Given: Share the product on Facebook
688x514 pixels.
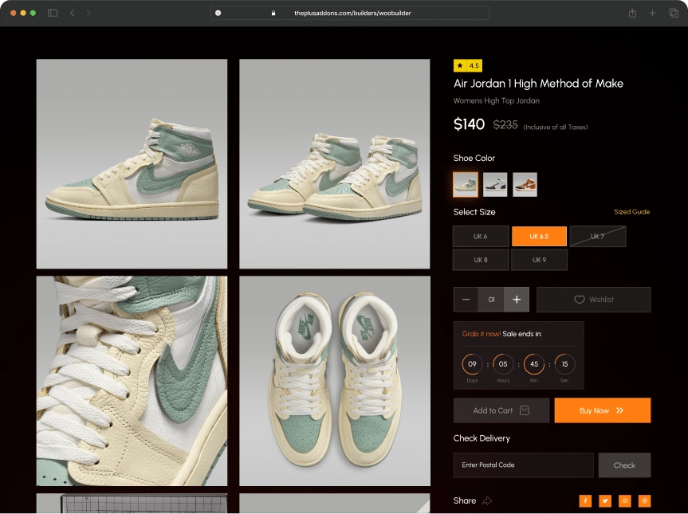Looking at the screenshot, I should coord(585,500).
